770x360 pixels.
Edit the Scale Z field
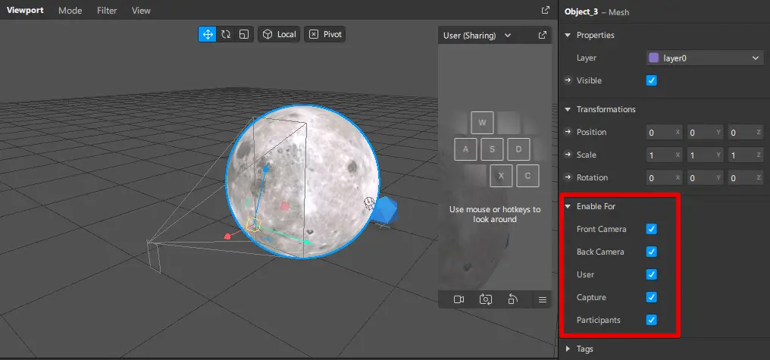click(746, 155)
